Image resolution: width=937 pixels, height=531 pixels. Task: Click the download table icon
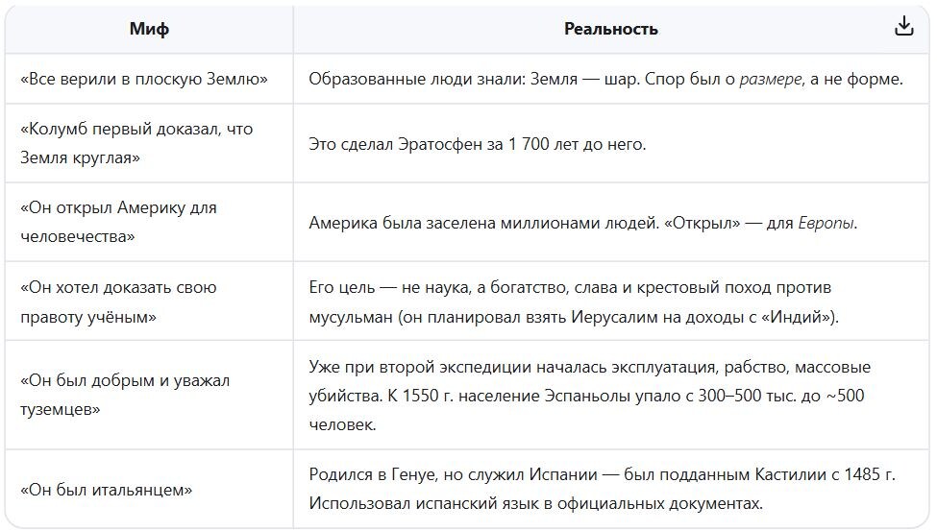(x=903, y=26)
